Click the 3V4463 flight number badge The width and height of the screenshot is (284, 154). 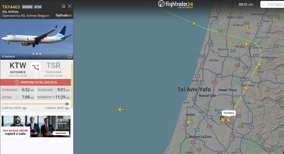click(x=27, y=7)
